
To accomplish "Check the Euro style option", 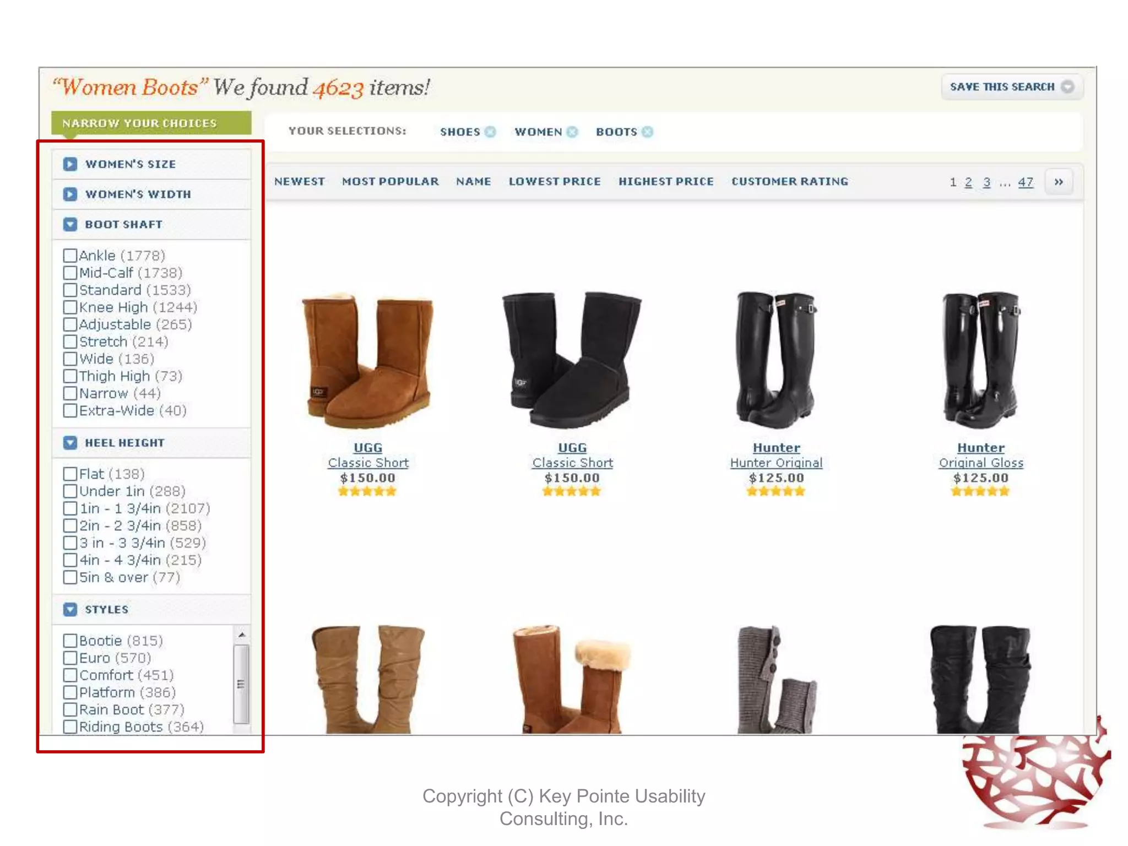I will (x=70, y=658).
